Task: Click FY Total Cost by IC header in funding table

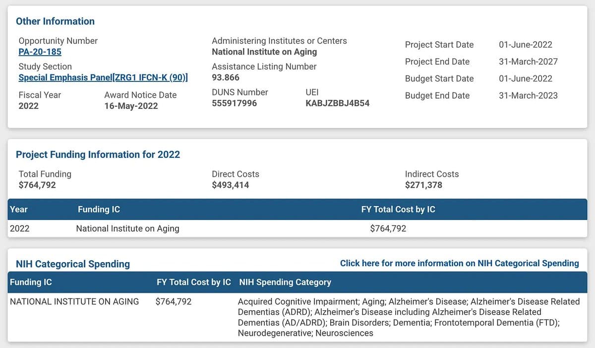Action: tap(398, 209)
